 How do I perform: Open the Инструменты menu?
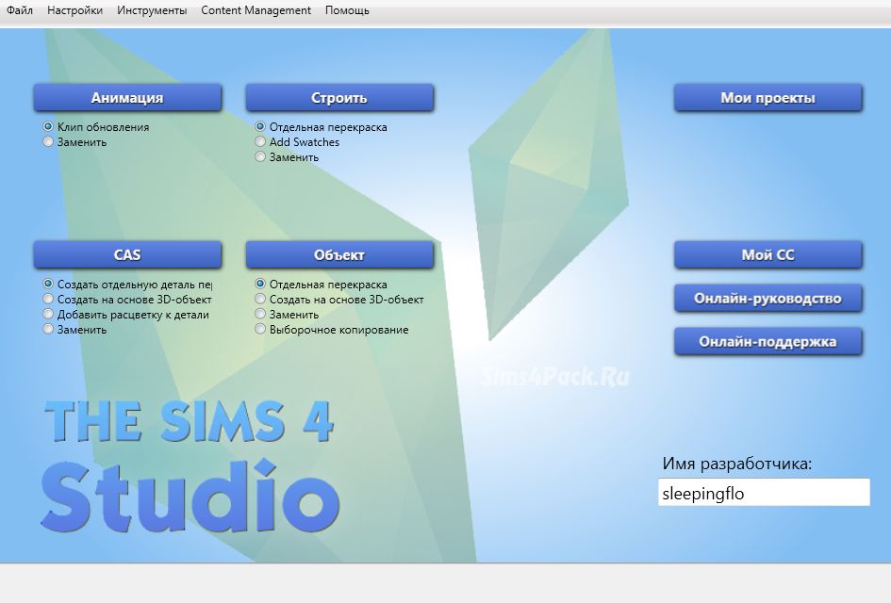(x=152, y=10)
